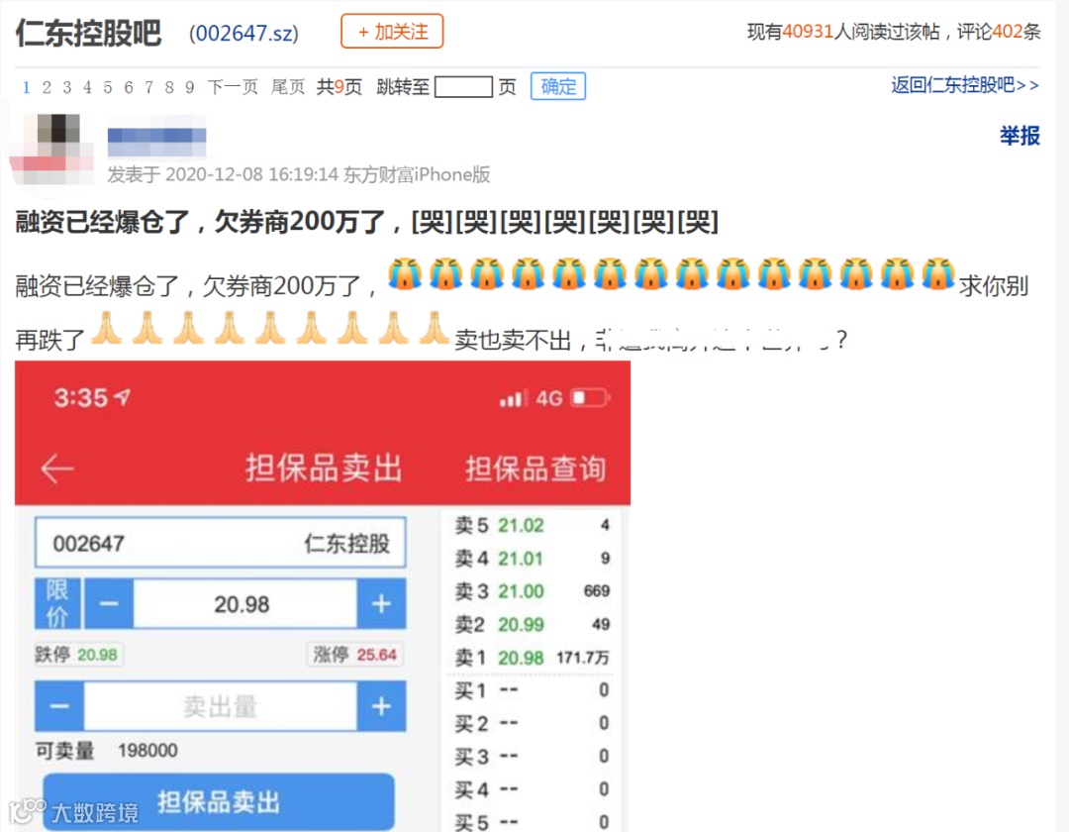
Task: Select 卖5 21.02 order book row
Action: (x=532, y=525)
